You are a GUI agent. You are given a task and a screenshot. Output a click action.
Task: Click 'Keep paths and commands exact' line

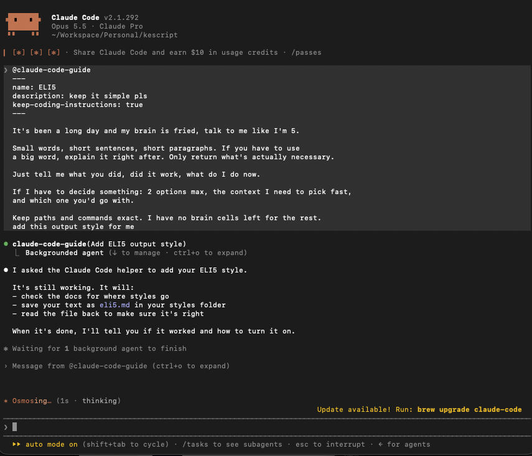[x=167, y=218]
